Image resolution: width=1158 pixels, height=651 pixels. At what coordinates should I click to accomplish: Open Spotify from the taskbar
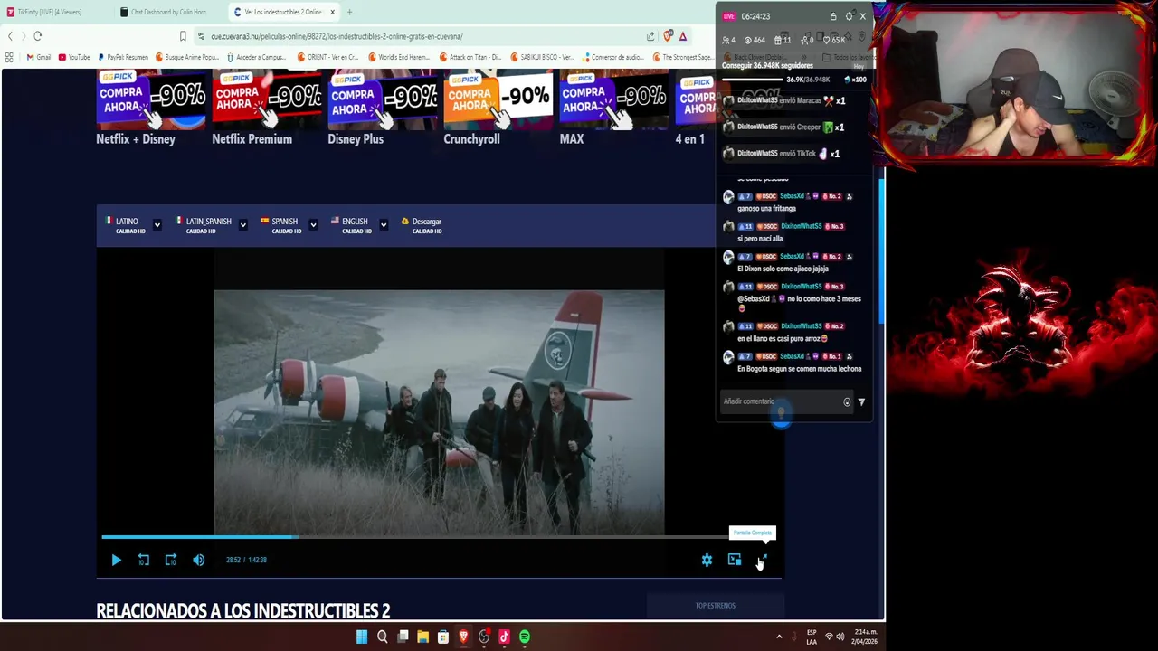point(525,637)
